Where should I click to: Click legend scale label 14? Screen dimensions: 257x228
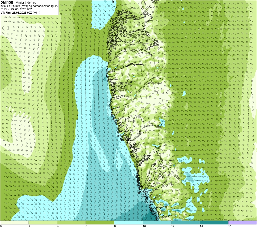[201, 226]
